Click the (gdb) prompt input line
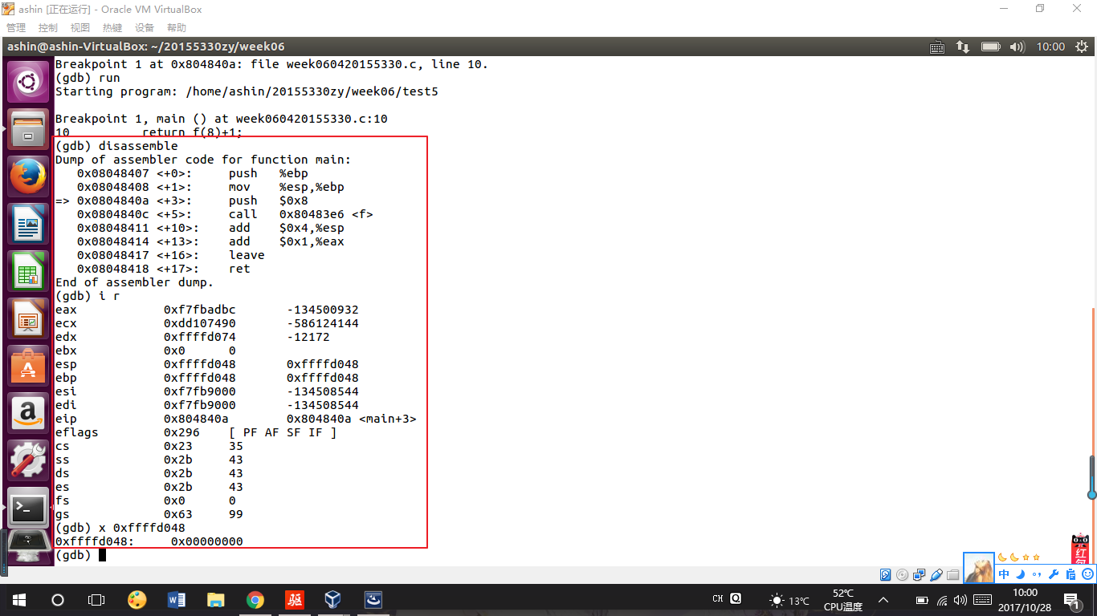The width and height of the screenshot is (1097, 616). click(x=80, y=555)
